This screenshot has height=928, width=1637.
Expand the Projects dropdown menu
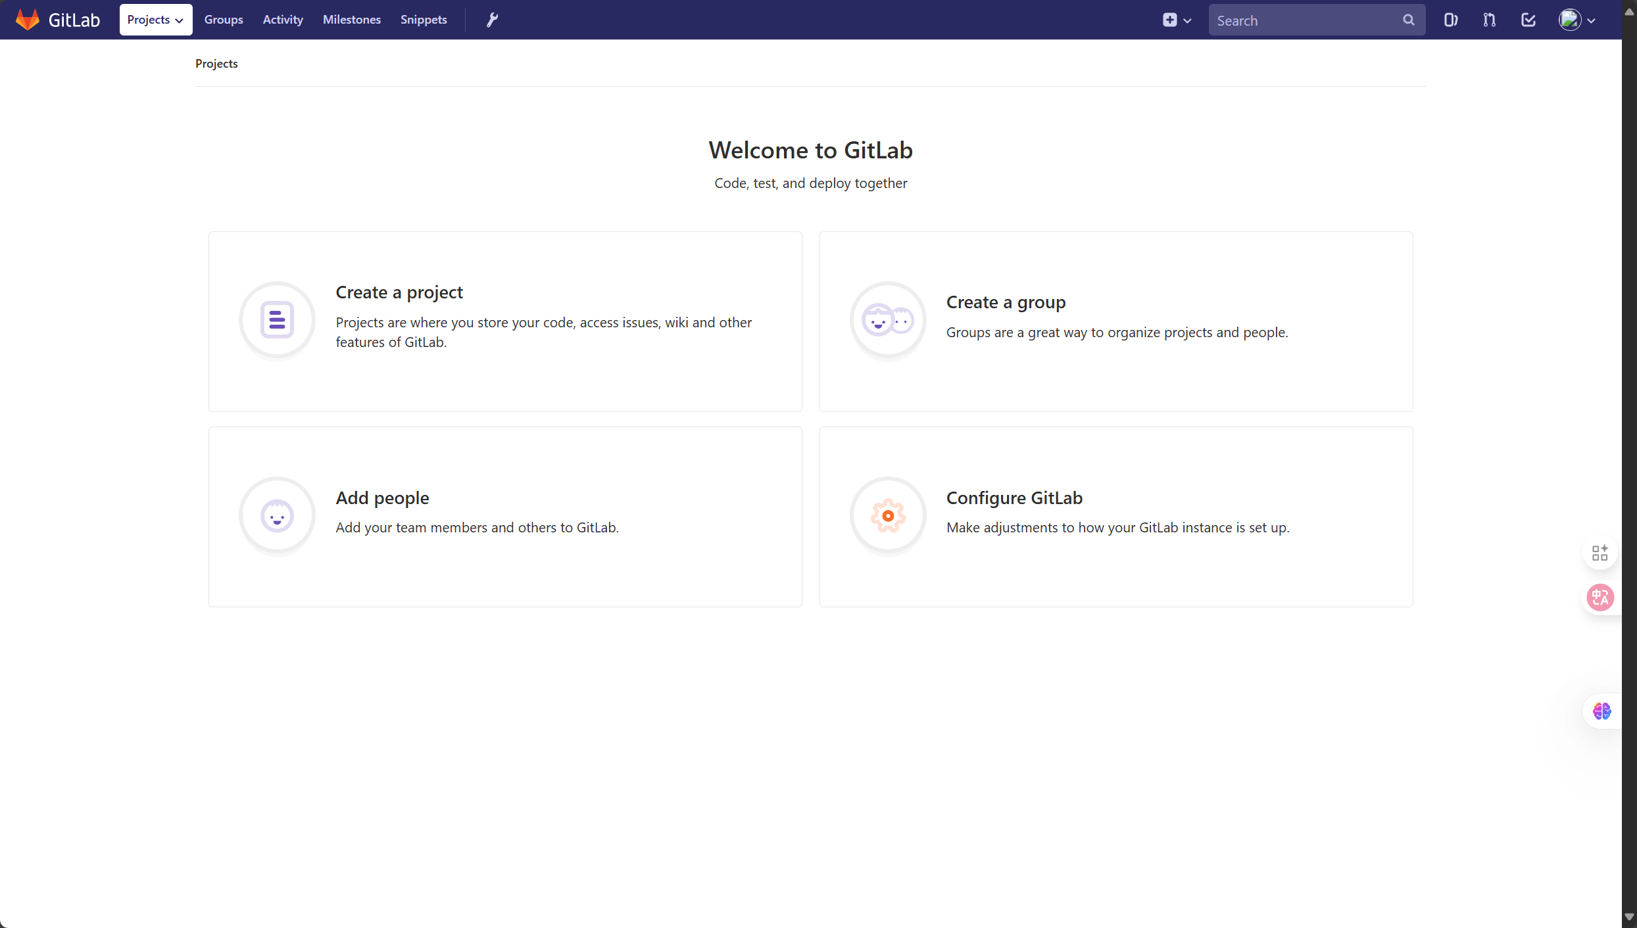pos(155,20)
